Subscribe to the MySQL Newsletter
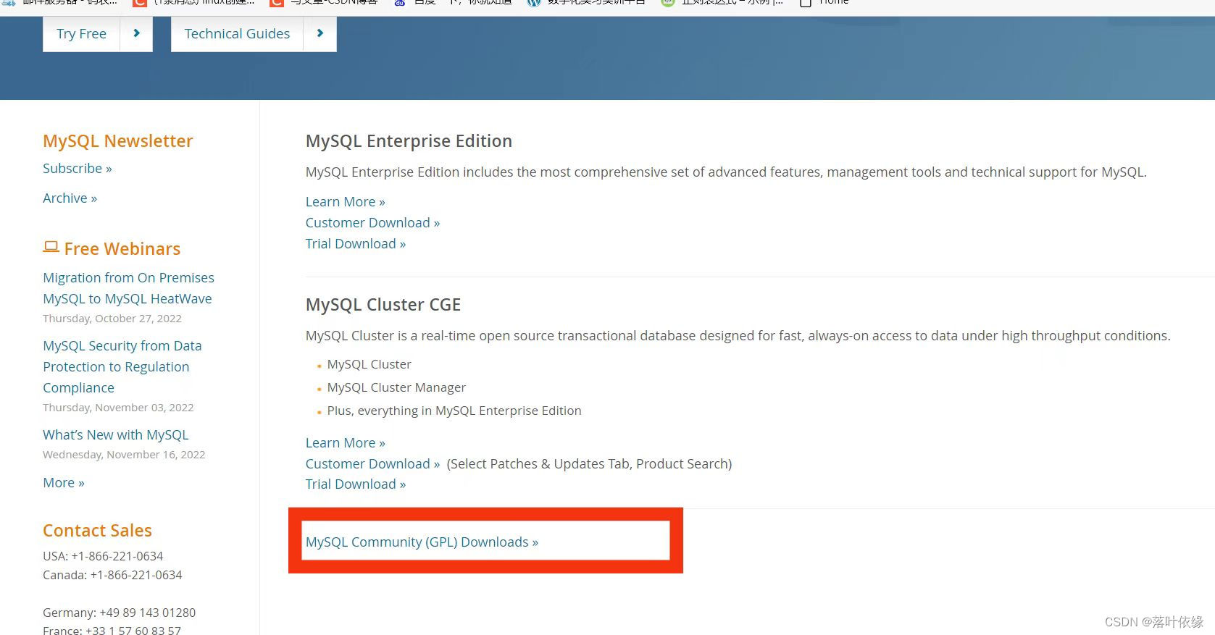 coord(78,169)
